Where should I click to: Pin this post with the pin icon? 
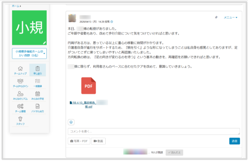pos(216,17)
